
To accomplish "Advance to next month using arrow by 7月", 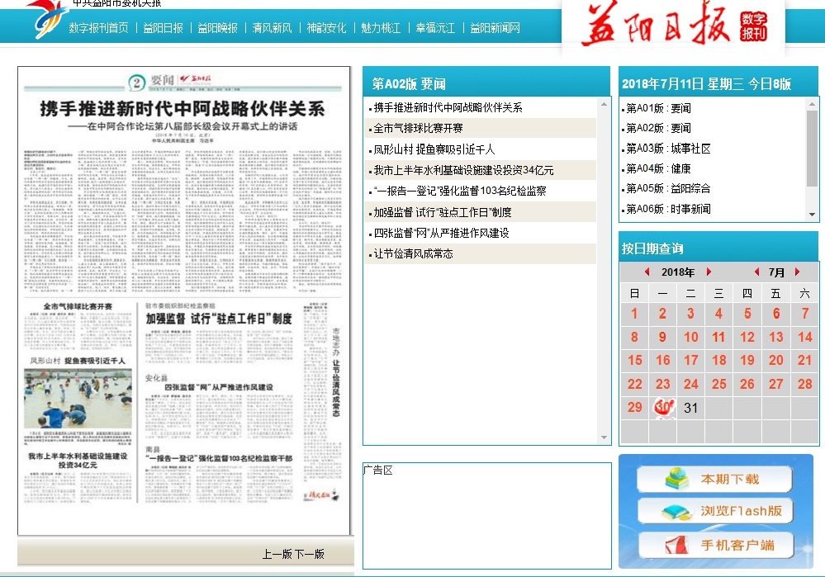I will point(797,272).
